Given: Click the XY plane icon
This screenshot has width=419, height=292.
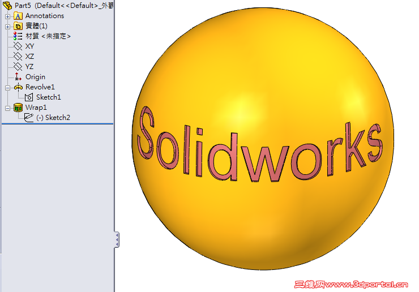Looking at the screenshot, I should 18,46.
